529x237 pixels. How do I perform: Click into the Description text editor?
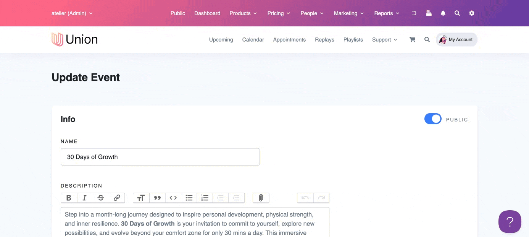pos(195,222)
